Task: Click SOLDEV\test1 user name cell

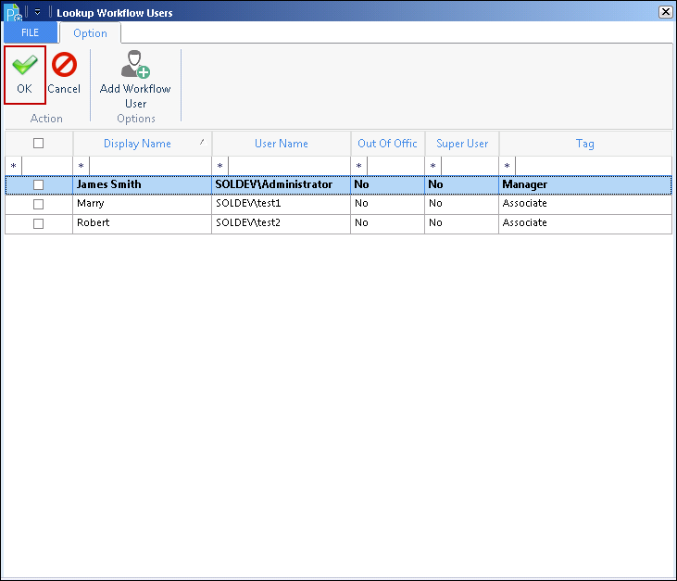Action: 281,204
